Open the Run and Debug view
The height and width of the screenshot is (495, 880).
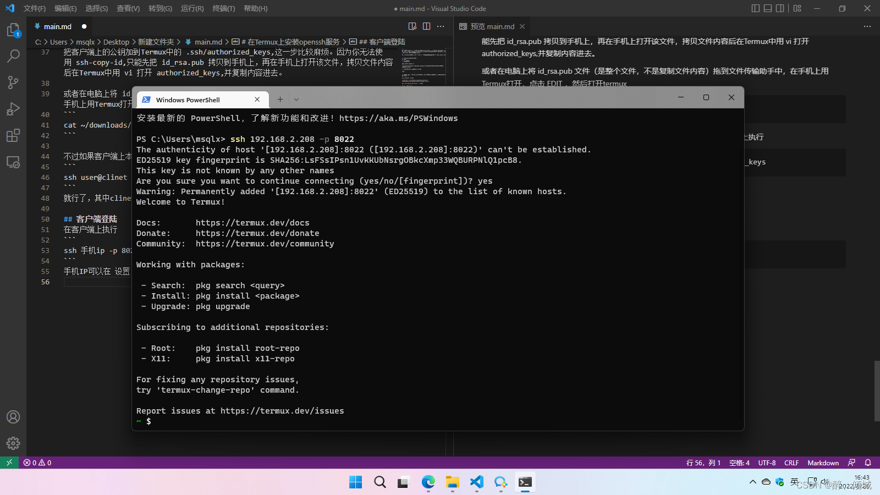click(13, 109)
